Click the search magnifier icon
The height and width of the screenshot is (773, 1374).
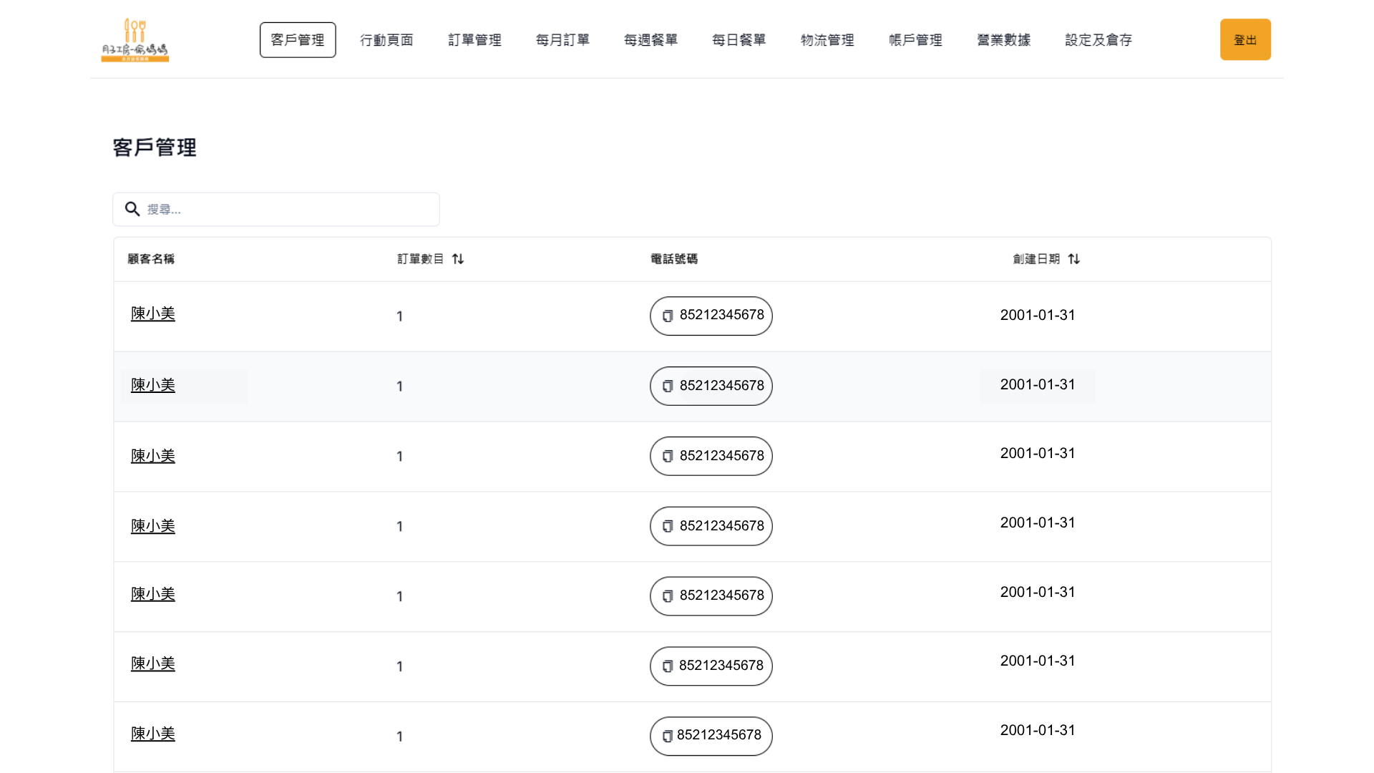(132, 209)
